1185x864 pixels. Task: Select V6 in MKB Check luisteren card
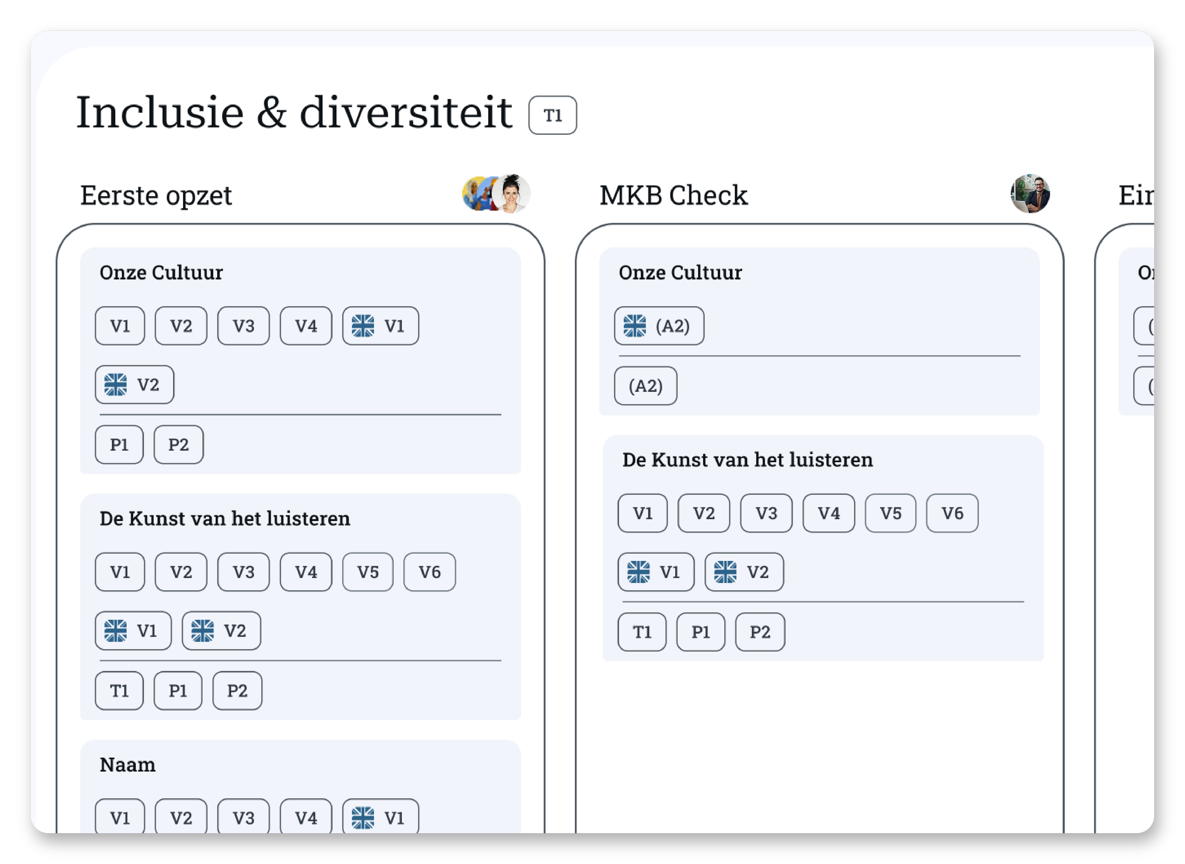tap(952, 513)
